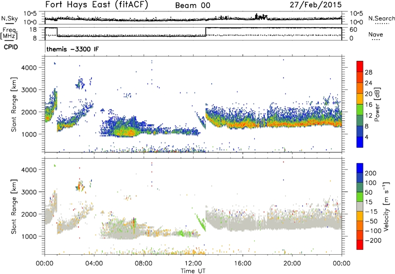The image size is (395, 274).
Task: Click the 'Fort Hays East (fitACF)' title
Action: tap(96, 4)
